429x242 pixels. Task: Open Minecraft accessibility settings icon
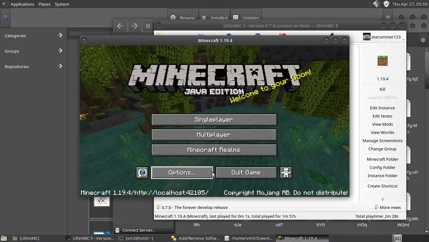(x=286, y=173)
